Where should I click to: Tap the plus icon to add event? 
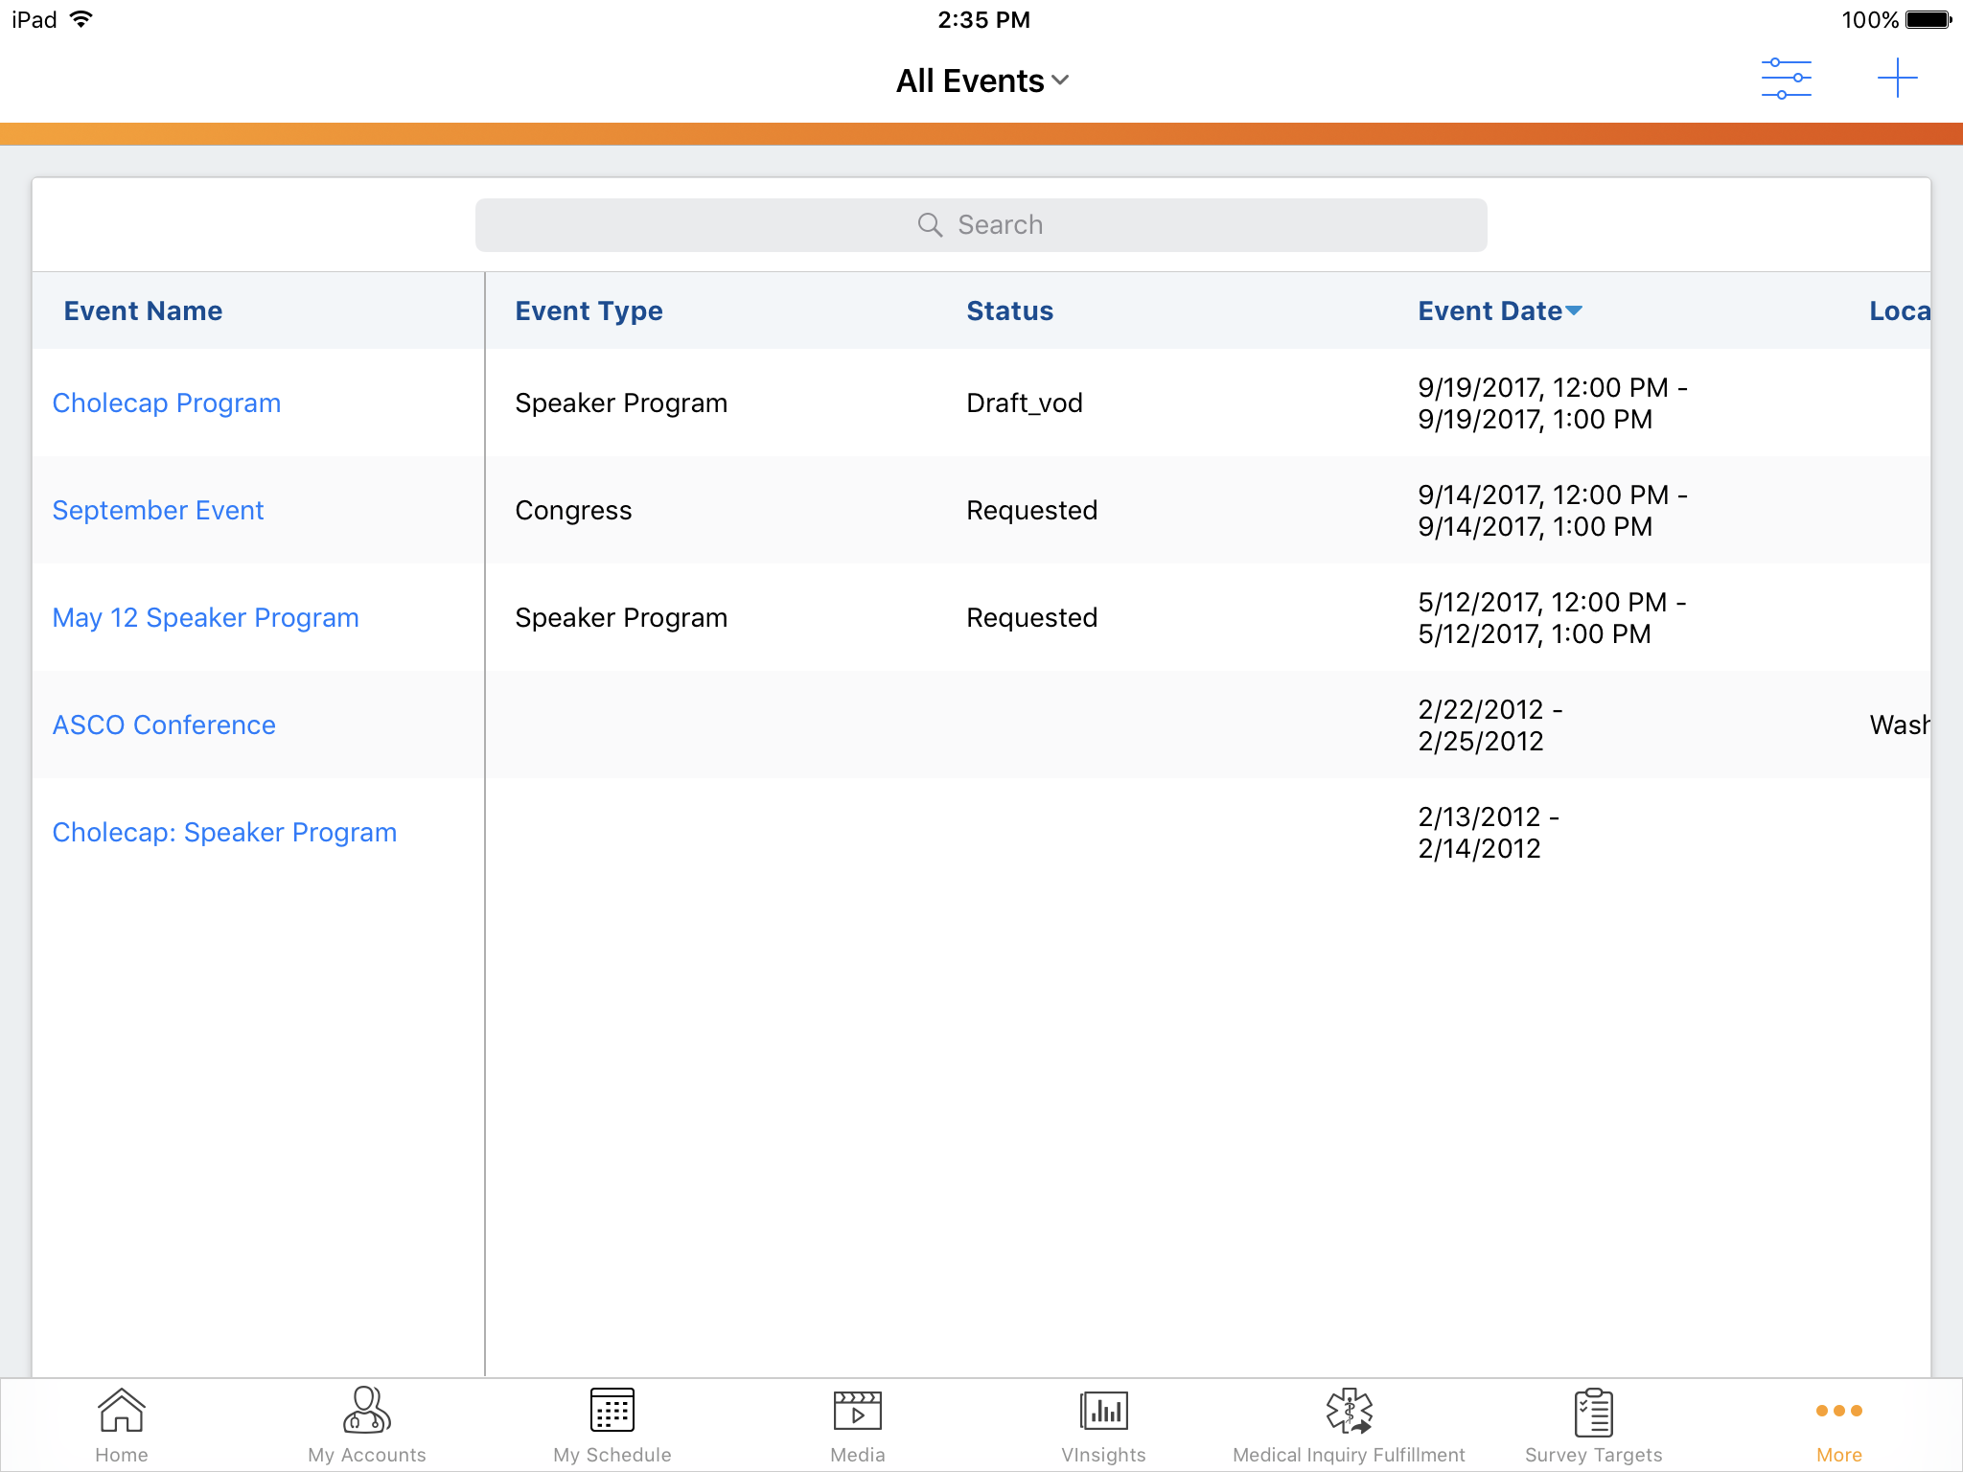[x=1897, y=79]
